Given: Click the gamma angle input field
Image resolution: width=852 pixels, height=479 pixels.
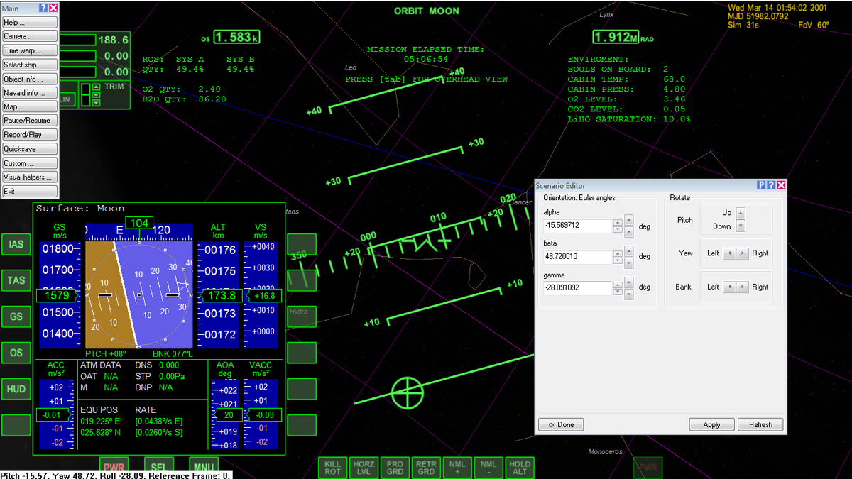Looking at the screenshot, I should 577,288.
